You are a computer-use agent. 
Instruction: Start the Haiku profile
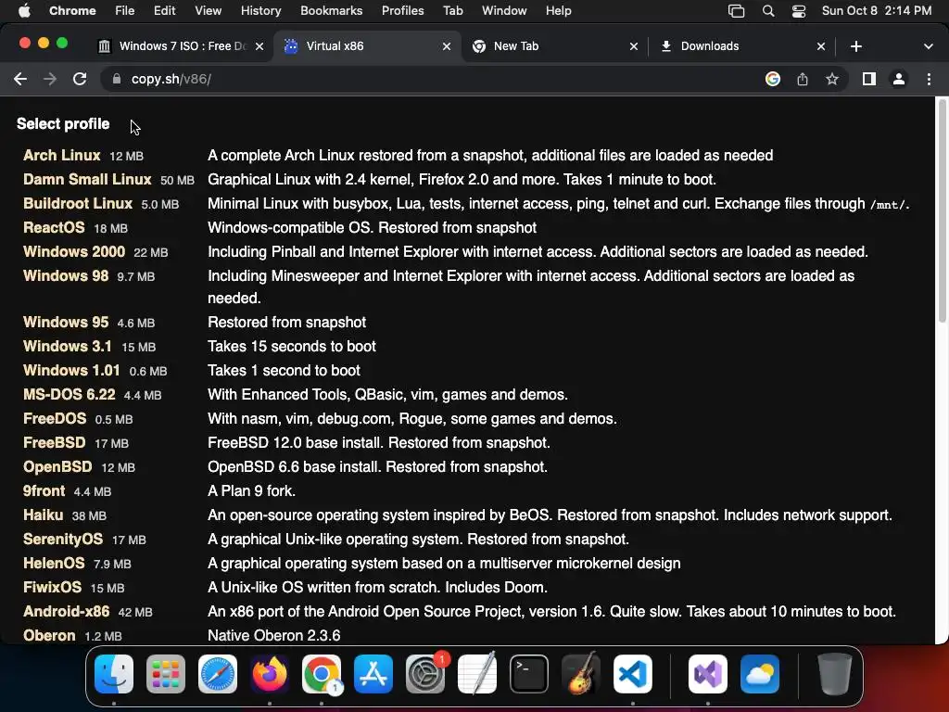coord(43,515)
